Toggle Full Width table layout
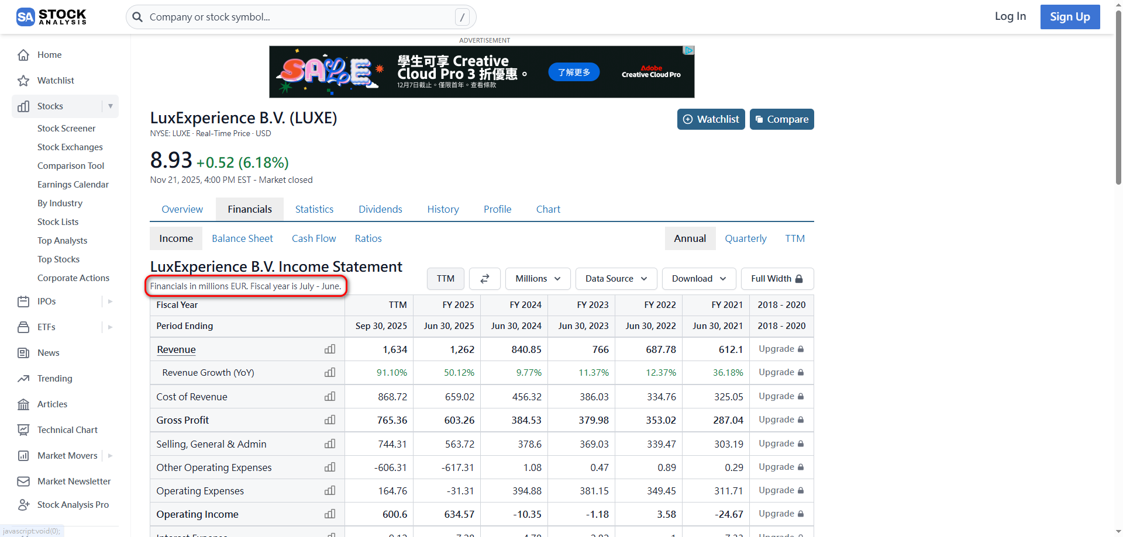This screenshot has width=1123, height=537. [777, 279]
